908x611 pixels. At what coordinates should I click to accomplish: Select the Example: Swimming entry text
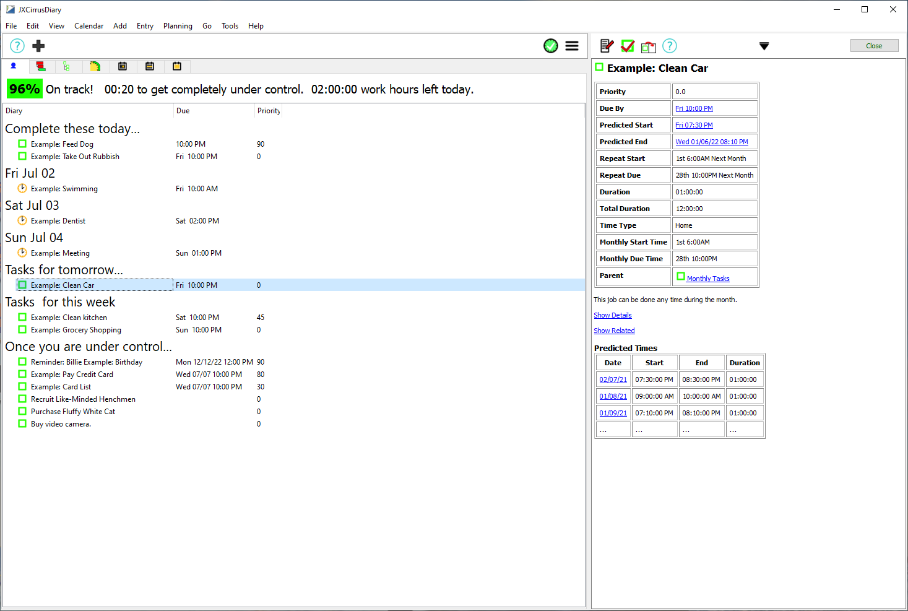[64, 189]
